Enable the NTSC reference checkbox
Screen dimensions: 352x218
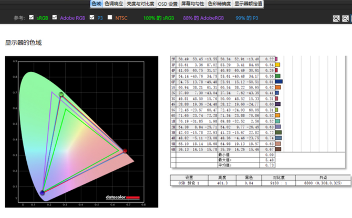[110, 17]
